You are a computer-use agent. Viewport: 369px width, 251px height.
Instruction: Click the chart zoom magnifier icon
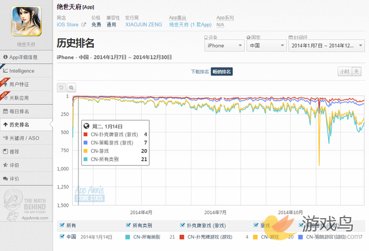click(x=71, y=88)
